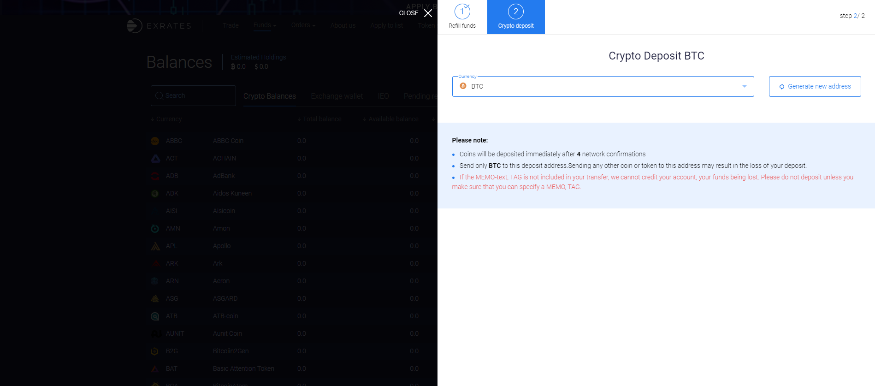Go back to the Refill funds step
The height and width of the screenshot is (386, 875).
(462, 17)
